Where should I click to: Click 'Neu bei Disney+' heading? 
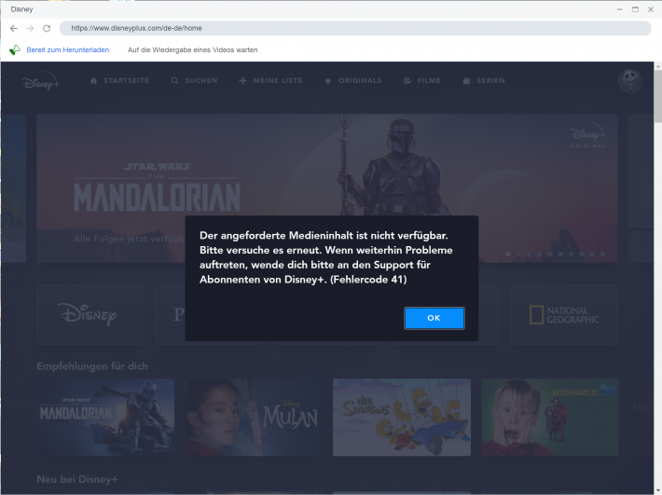[77, 479]
